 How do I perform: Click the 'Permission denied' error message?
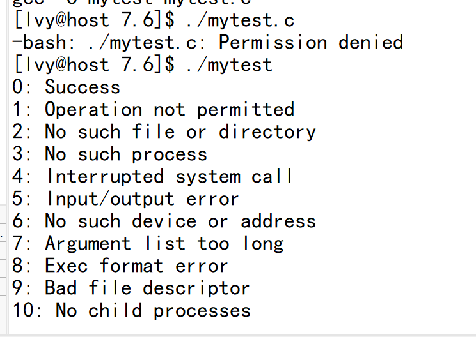coord(311,42)
